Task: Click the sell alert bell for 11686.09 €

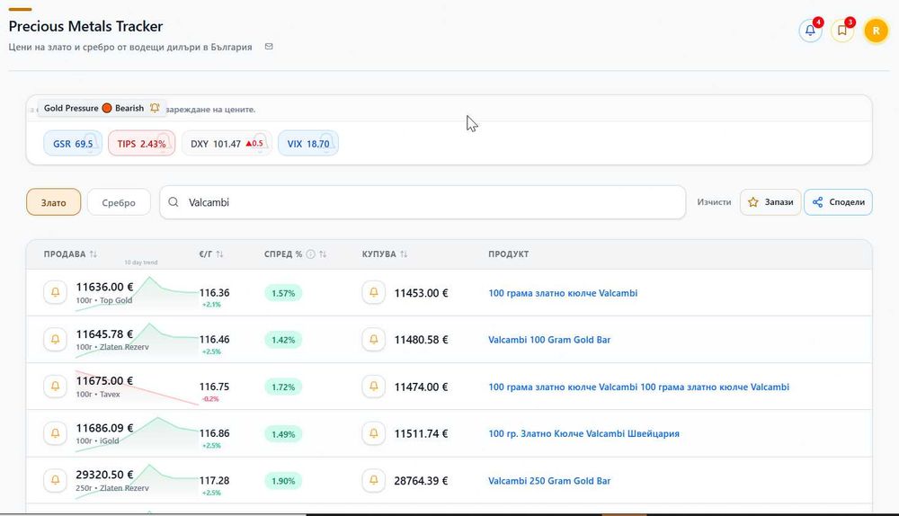Action: 55,433
